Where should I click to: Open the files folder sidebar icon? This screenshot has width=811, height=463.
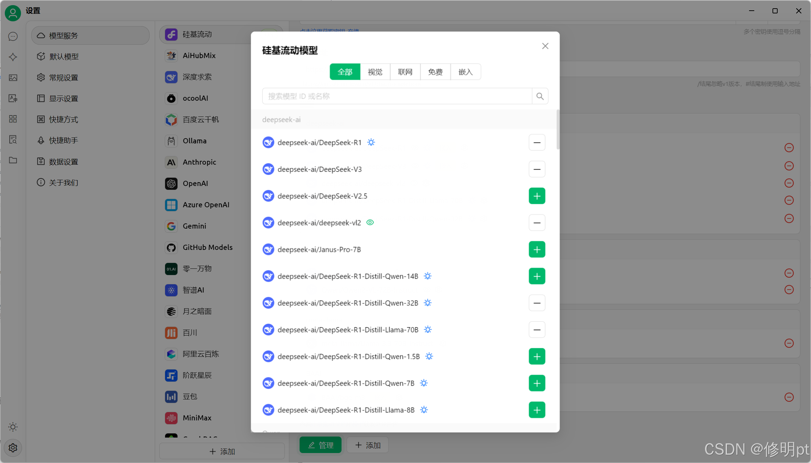point(13,160)
